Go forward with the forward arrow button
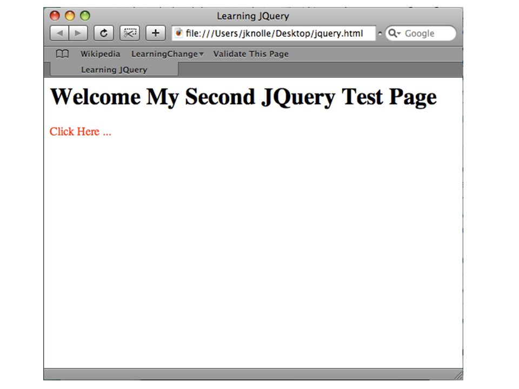 coord(78,33)
